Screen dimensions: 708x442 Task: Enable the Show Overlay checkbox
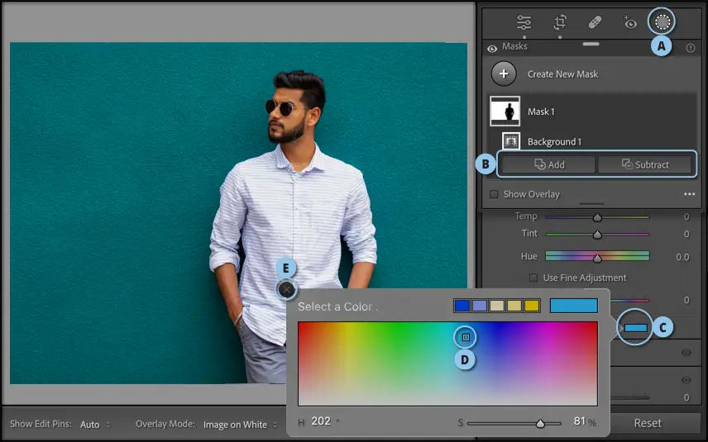pos(494,194)
